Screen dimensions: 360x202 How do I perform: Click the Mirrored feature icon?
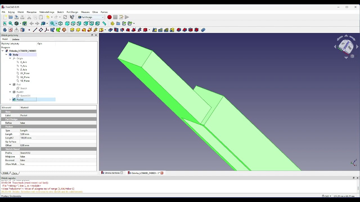coord(155,30)
